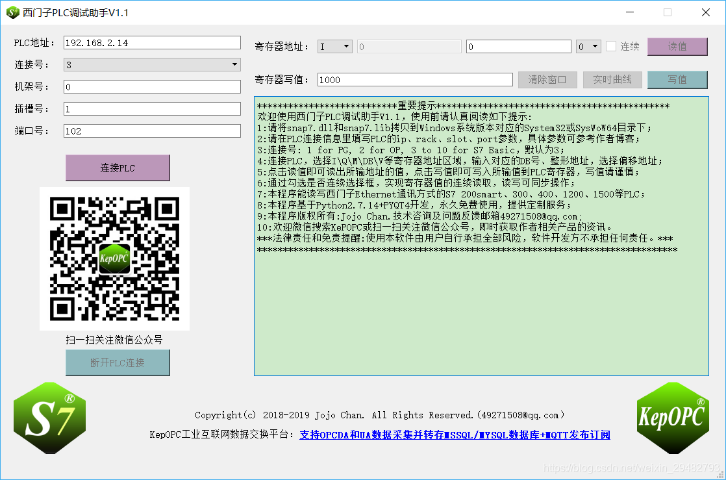This screenshot has width=726, height=480.
Task: Open the 实时曲线 real-time curve view
Action: tap(612, 80)
